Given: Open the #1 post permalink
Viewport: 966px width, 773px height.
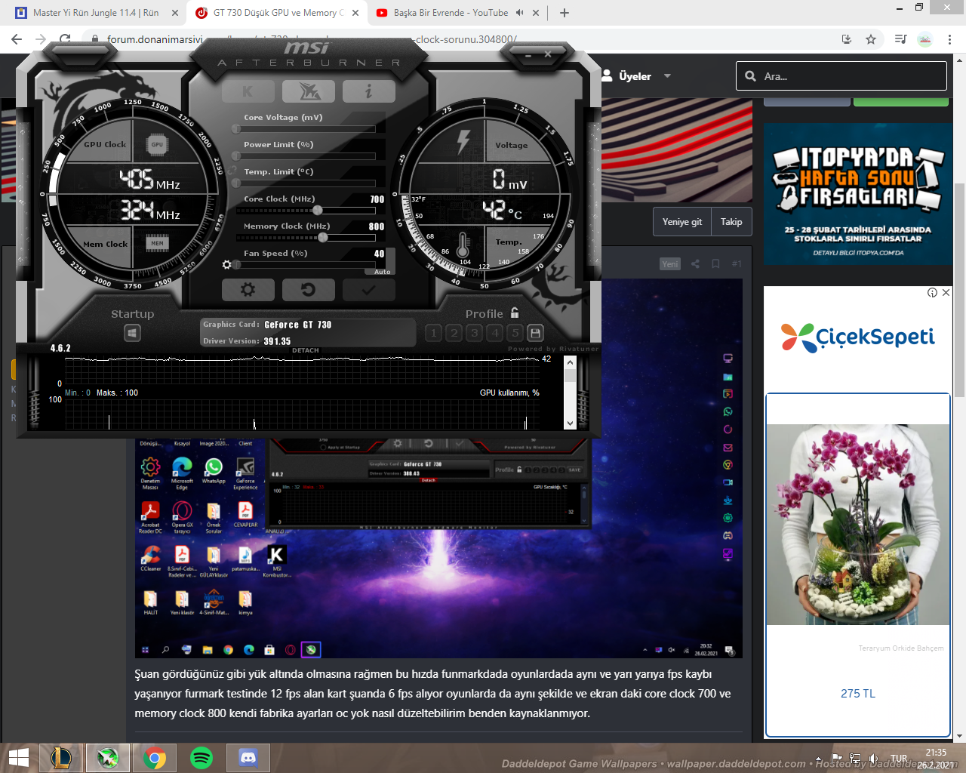Looking at the screenshot, I should pyautogui.click(x=737, y=264).
